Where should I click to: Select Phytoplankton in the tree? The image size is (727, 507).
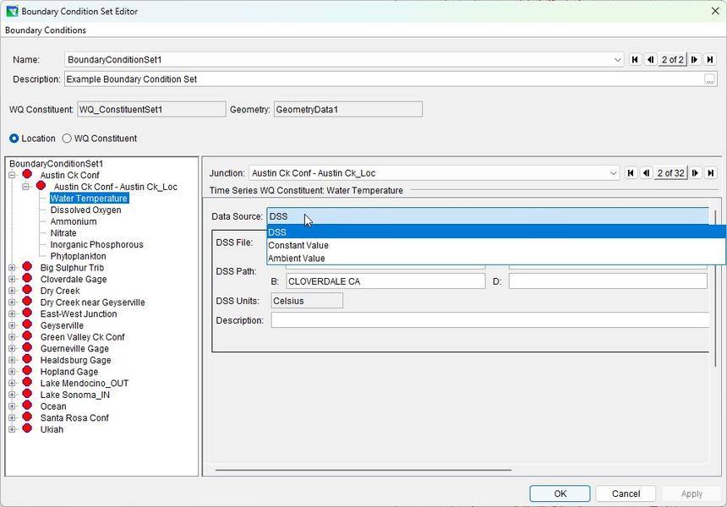(x=79, y=256)
